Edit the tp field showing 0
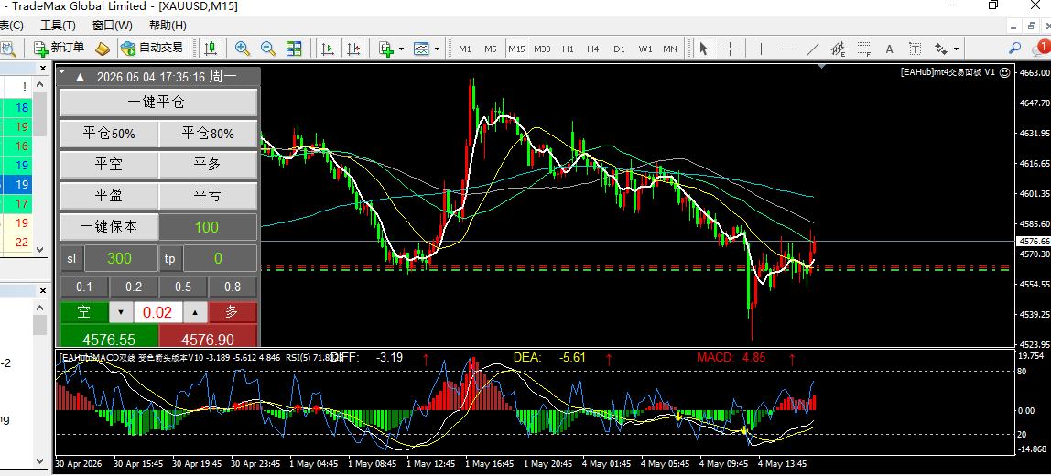 (219, 258)
